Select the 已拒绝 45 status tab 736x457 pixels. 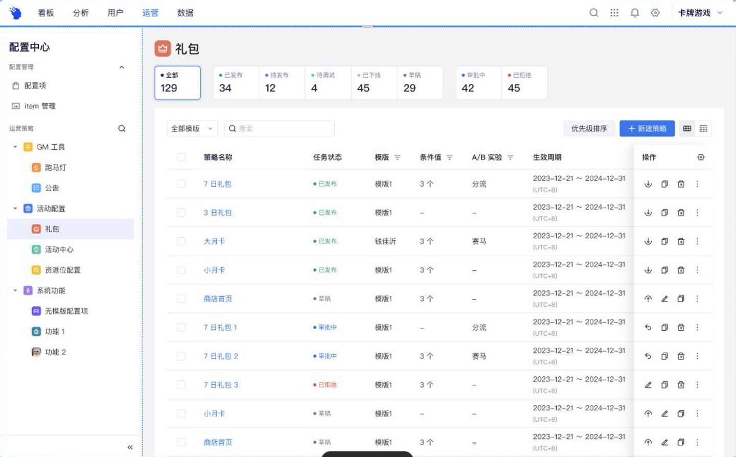524,82
